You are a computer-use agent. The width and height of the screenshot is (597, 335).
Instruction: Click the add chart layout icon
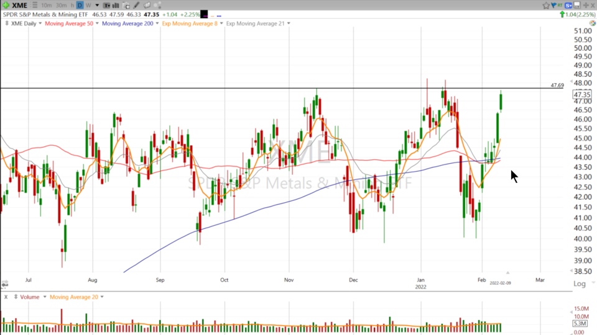click(126, 6)
